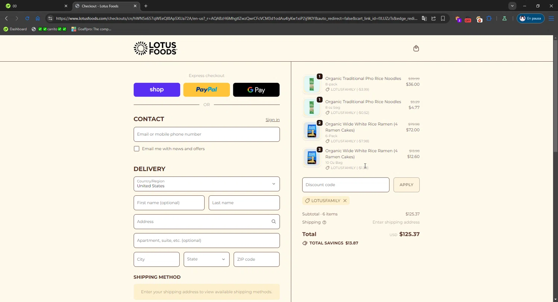Open the En pausa profile button
Screen dimensions: 558x302
[530, 18]
